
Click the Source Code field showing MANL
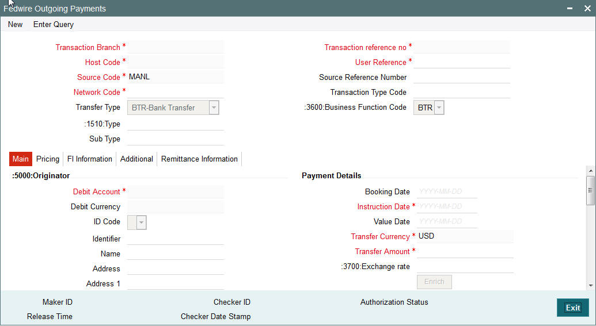175,76
